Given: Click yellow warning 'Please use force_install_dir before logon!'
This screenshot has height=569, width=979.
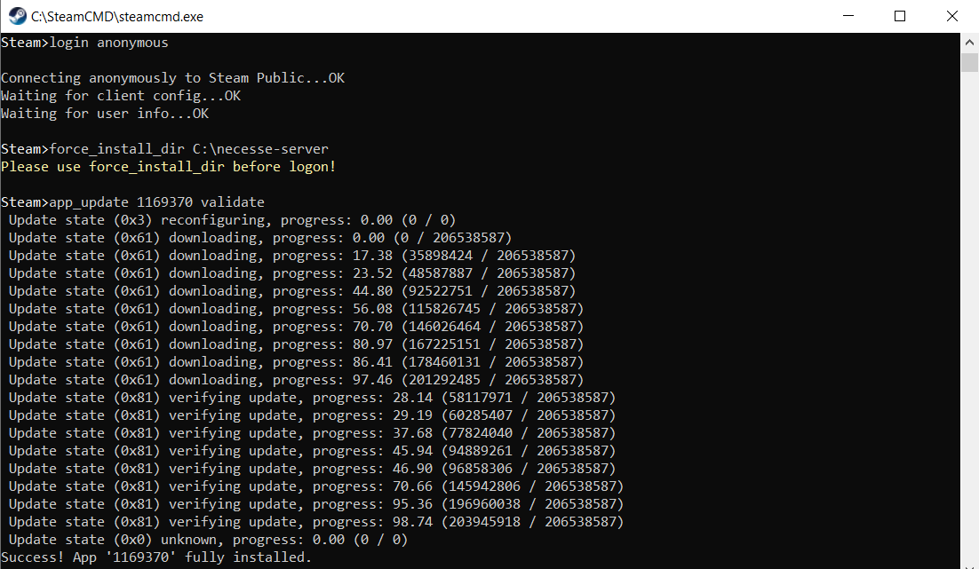Looking at the screenshot, I should tap(169, 167).
